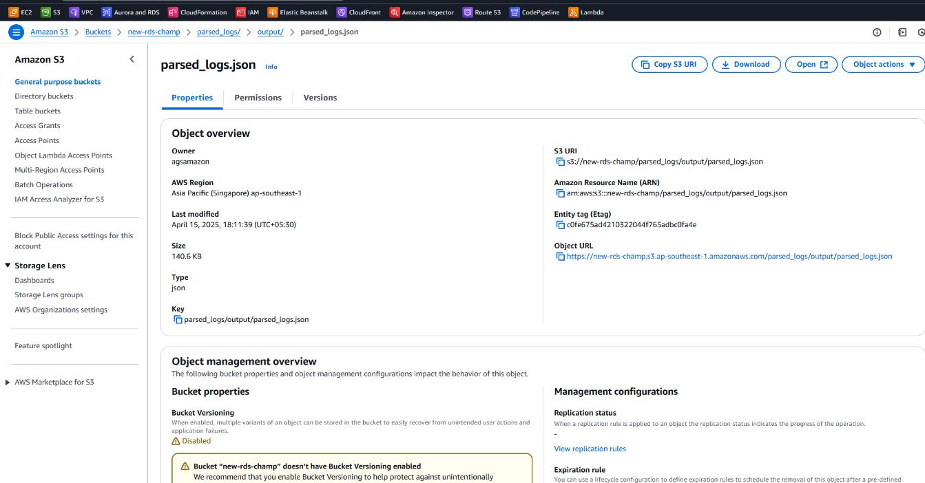Open the CodePipeline shortcut
Image resolution: width=925 pixels, height=483 pixels.
[535, 12]
